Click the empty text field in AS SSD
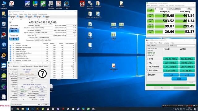Viewport: 198px width, 111px height. [x=186, y=46]
